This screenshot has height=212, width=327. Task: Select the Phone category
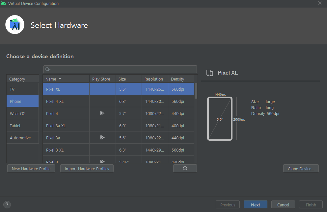(x=22, y=101)
